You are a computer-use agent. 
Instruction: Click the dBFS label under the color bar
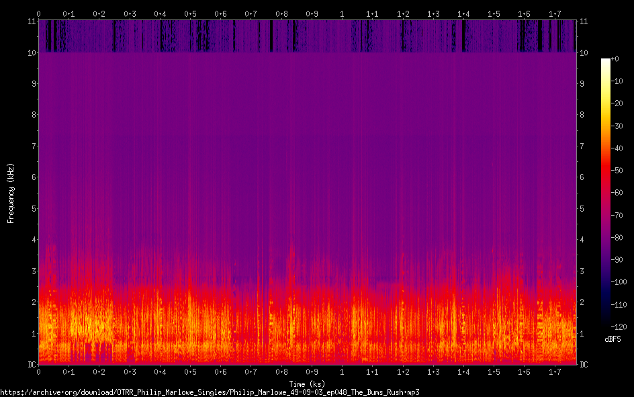point(612,339)
